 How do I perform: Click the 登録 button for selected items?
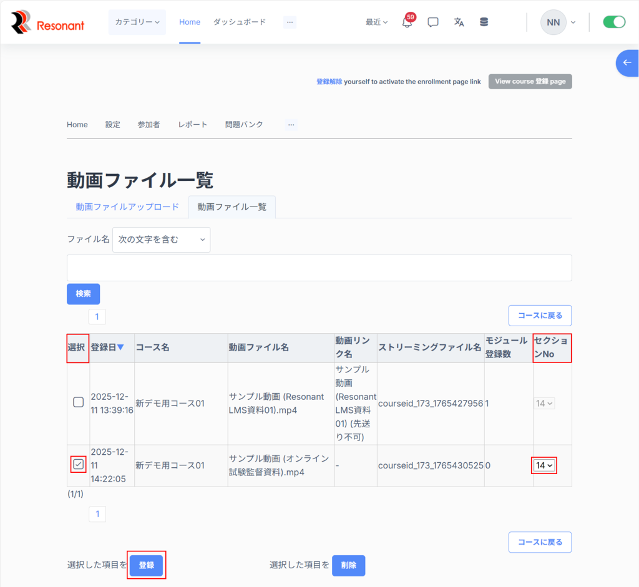(146, 565)
